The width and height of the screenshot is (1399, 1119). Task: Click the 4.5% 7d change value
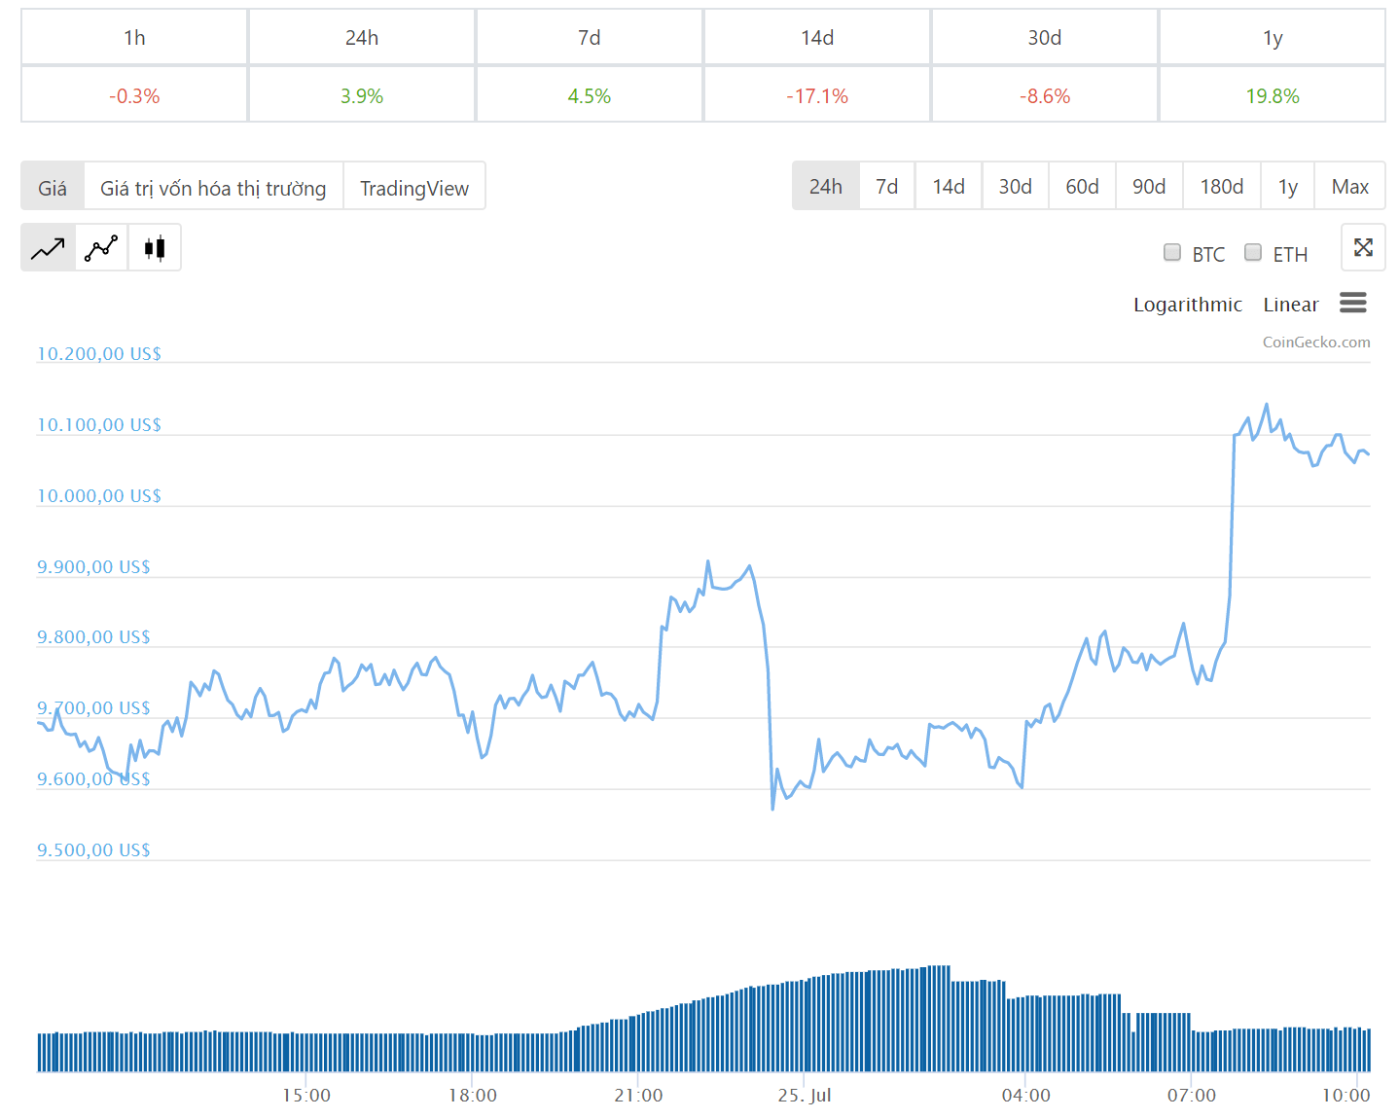pyautogui.click(x=590, y=95)
